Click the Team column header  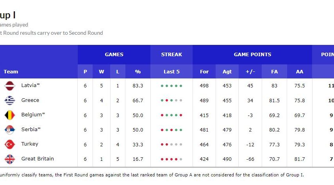point(11,72)
